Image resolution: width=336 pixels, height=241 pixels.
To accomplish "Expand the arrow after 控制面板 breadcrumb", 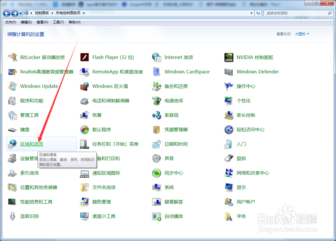I will coord(52,13).
